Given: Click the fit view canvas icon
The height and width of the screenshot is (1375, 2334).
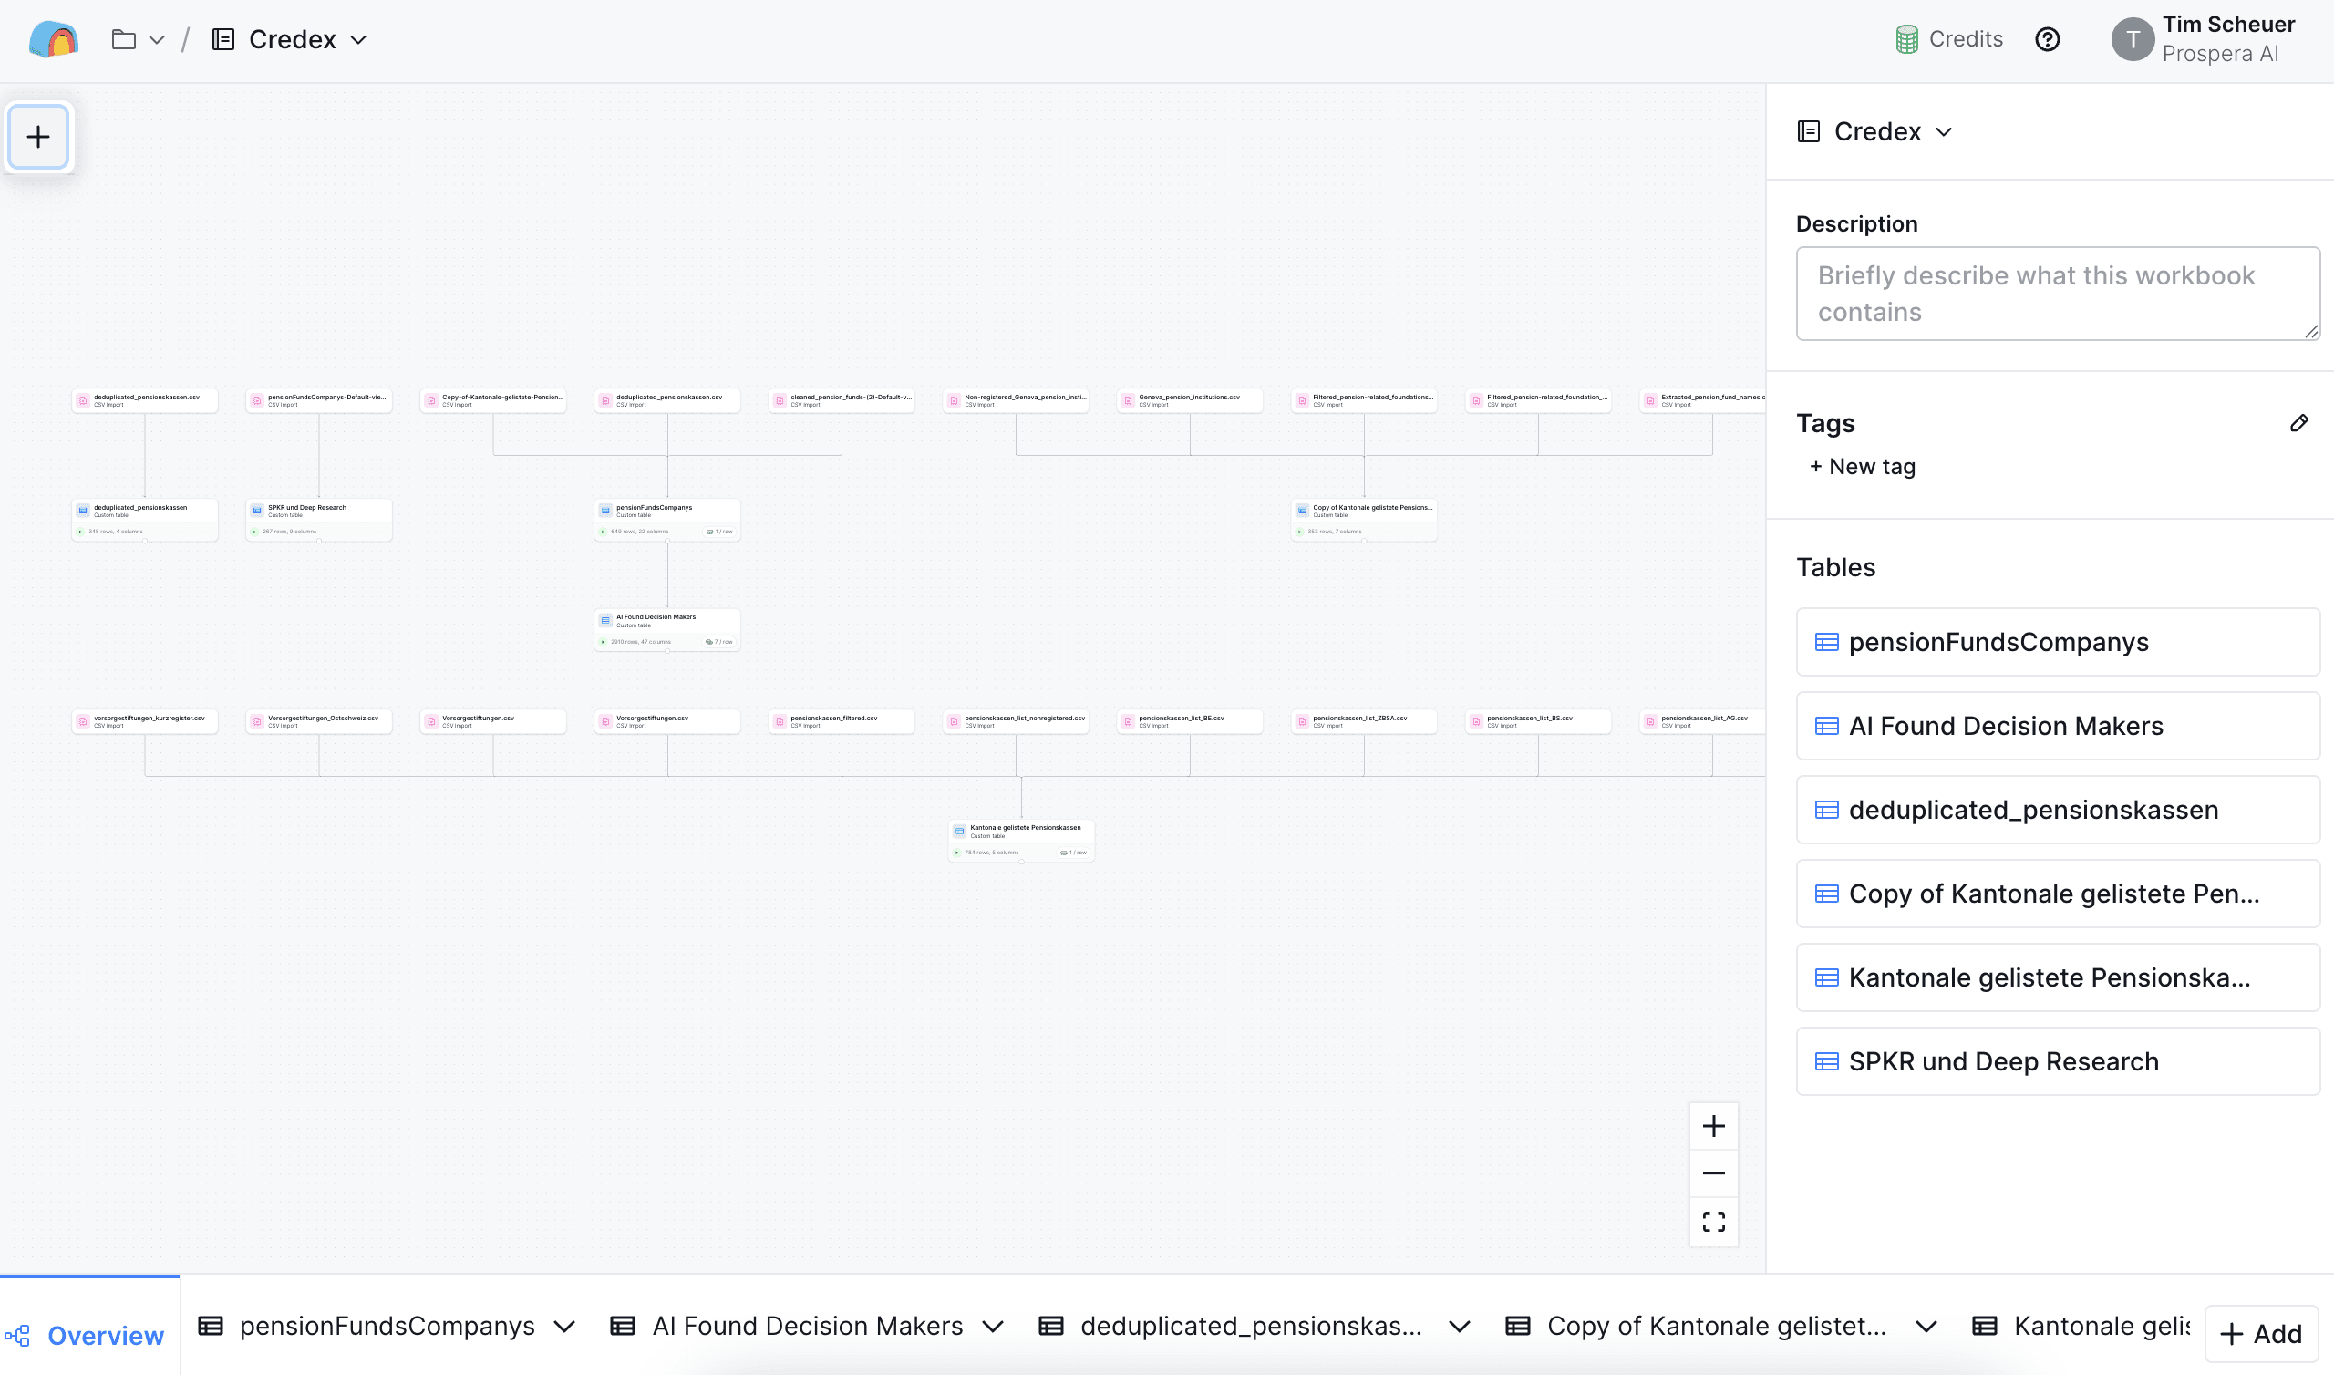Looking at the screenshot, I should 1713,1221.
